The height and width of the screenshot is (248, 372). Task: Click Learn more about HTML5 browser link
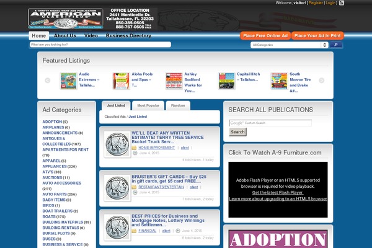(278, 199)
